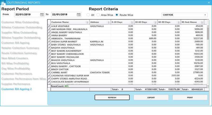
Task: Click the edit pencil for CARMEL MART row
Action: click(x=49, y=72)
